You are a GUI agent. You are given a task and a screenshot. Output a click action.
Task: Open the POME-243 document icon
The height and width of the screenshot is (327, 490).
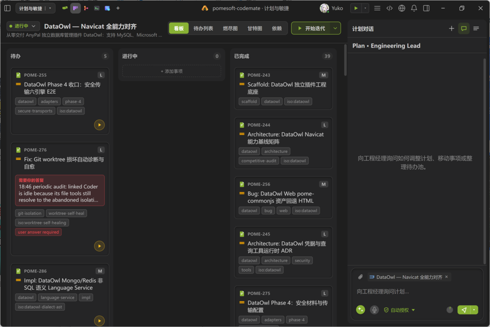click(242, 75)
